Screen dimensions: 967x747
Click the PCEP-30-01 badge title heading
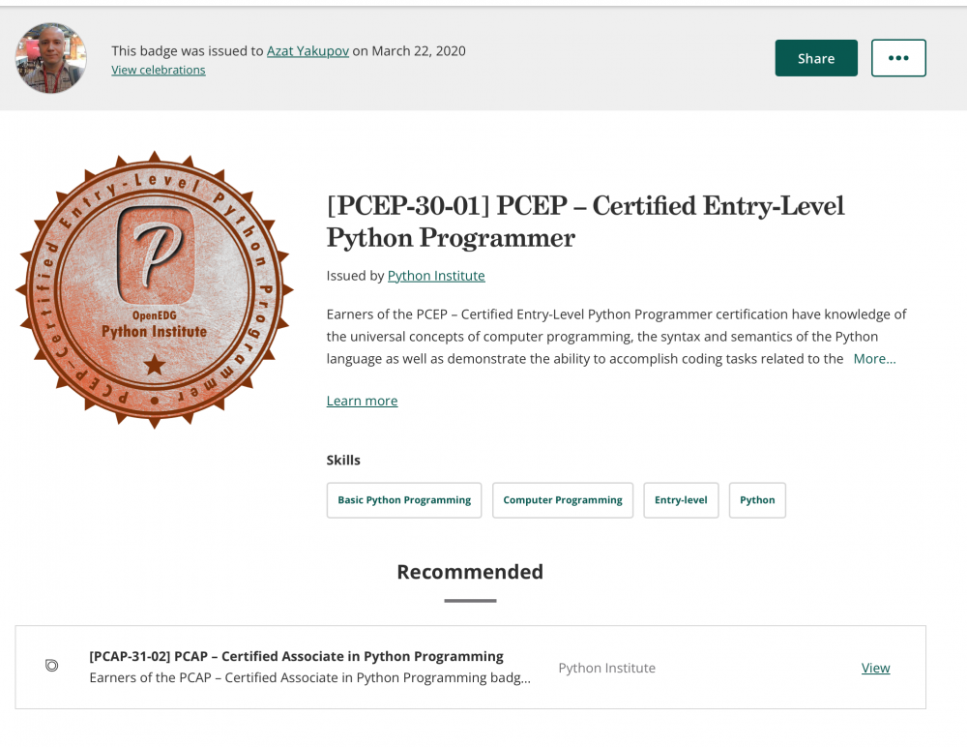click(x=585, y=221)
